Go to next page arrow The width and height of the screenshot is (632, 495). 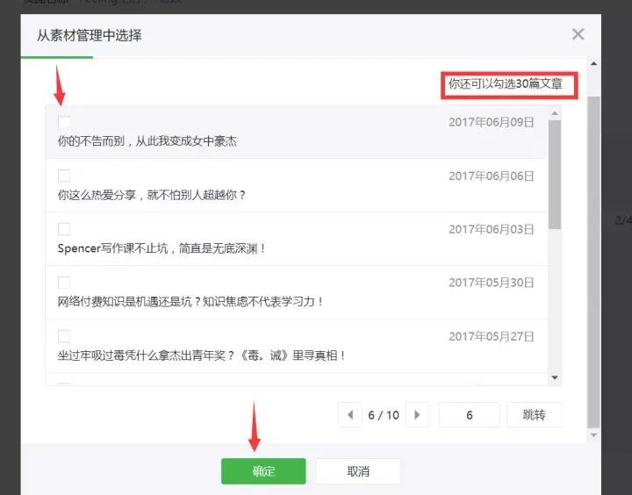point(417,414)
